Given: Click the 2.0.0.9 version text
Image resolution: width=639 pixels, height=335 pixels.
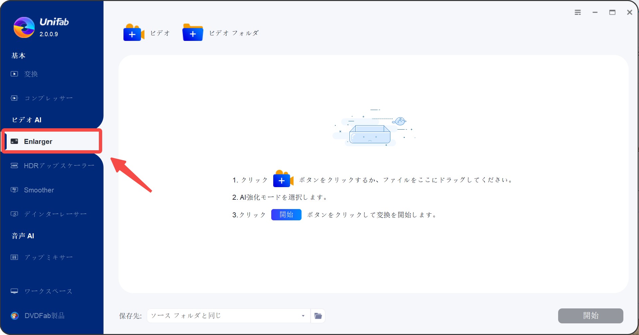Looking at the screenshot, I should click(x=49, y=34).
